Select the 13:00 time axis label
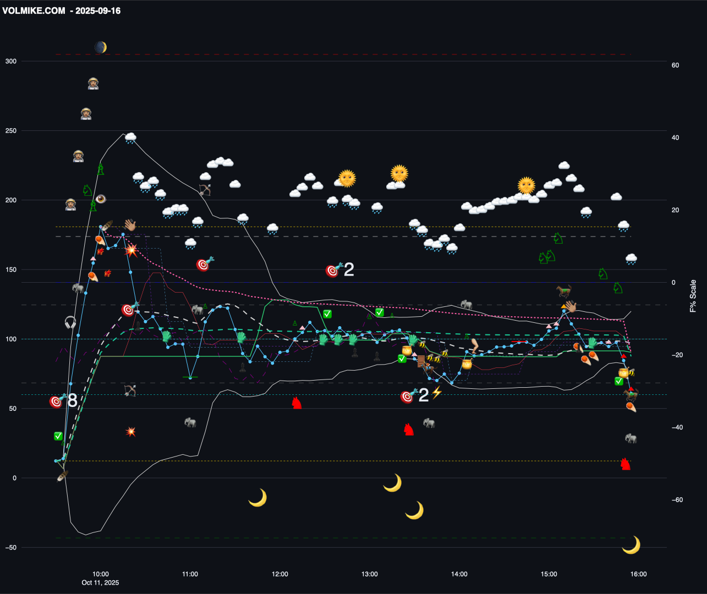 coord(369,574)
